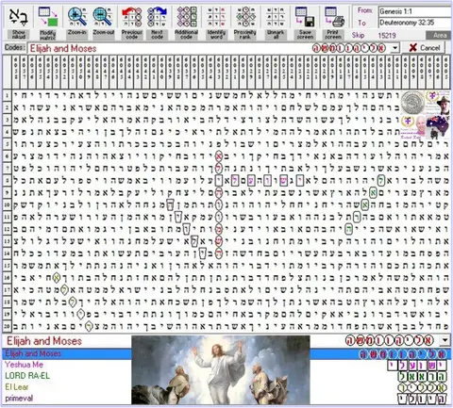Go to Next code icon
Screen dimensions: 453x408
coord(157,16)
